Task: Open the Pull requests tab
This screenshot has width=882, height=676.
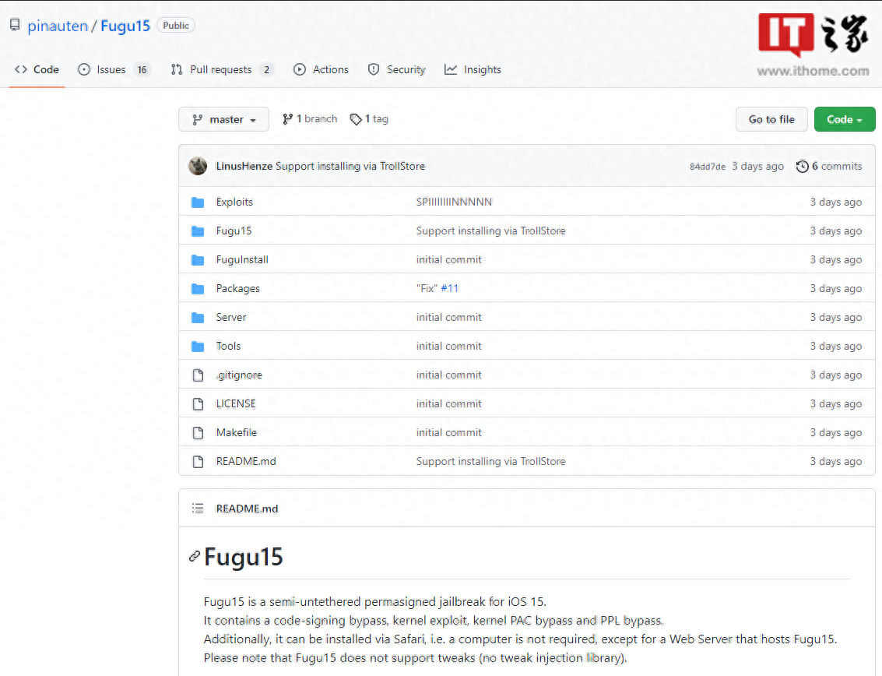Action: 221,69
